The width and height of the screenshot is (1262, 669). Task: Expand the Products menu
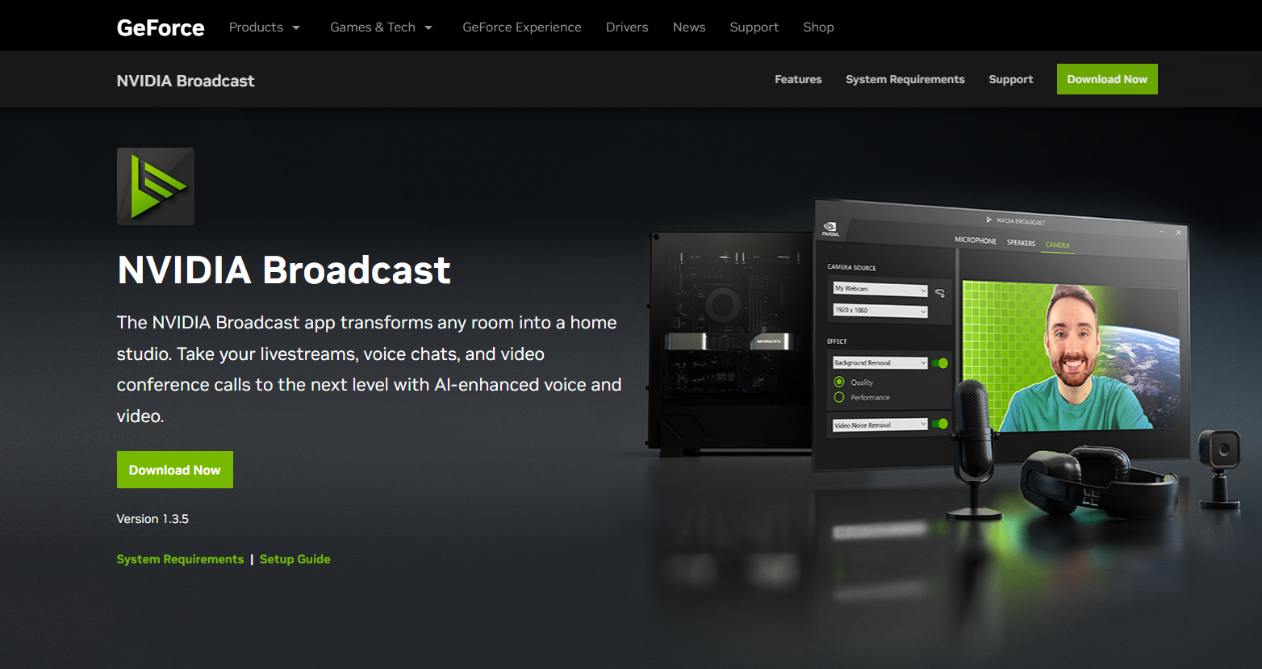tap(264, 27)
